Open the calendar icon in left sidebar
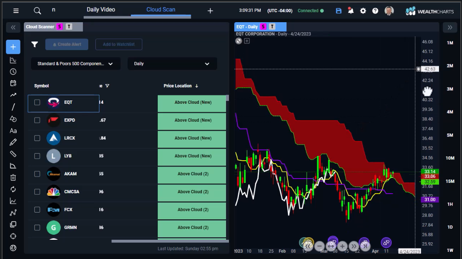462x259 pixels. coord(13,83)
